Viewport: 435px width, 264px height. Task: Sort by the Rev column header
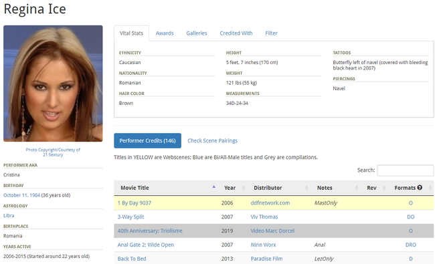(371, 188)
